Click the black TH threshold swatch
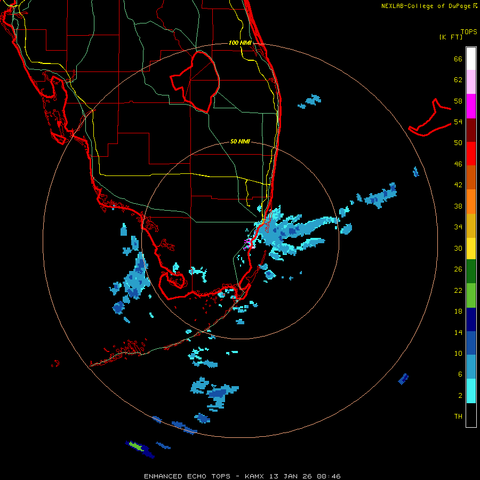This screenshot has width=480, height=480. (x=471, y=415)
